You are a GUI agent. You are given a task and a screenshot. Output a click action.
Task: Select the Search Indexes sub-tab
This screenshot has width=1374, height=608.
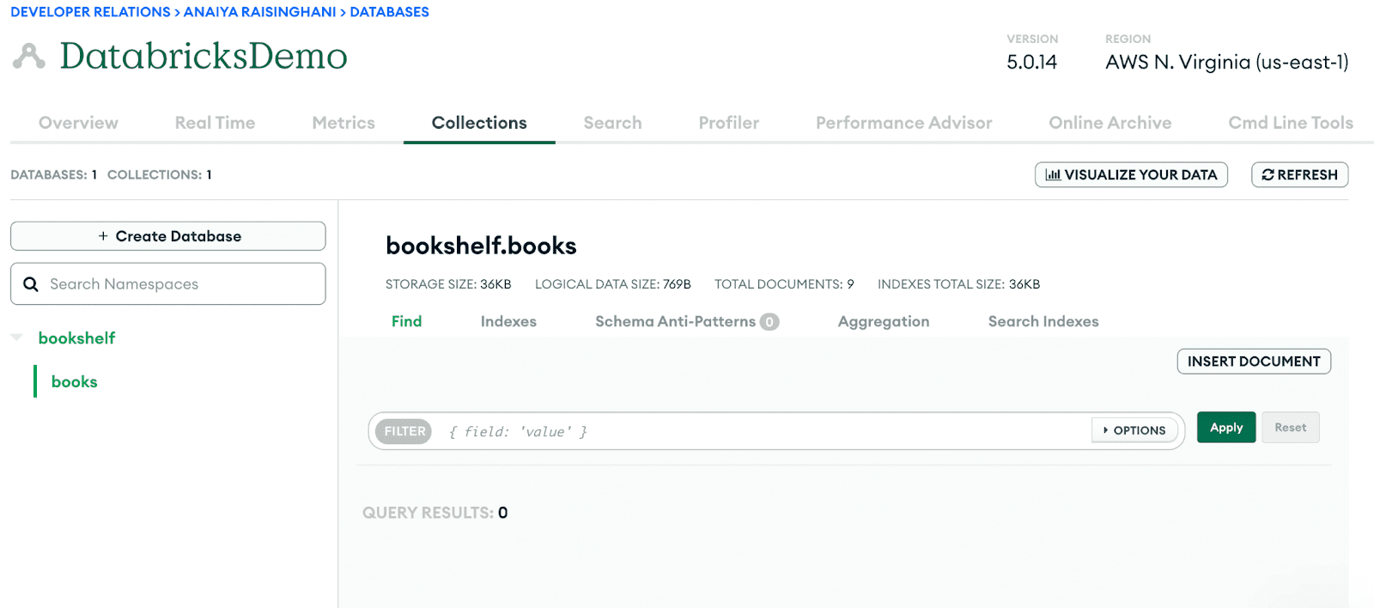click(1043, 321)
